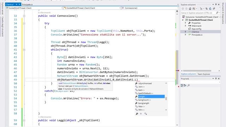226x127 pixels.
Task: Click the Forward arrow in Esplora soluzioni toolbar
Action: 186,9
